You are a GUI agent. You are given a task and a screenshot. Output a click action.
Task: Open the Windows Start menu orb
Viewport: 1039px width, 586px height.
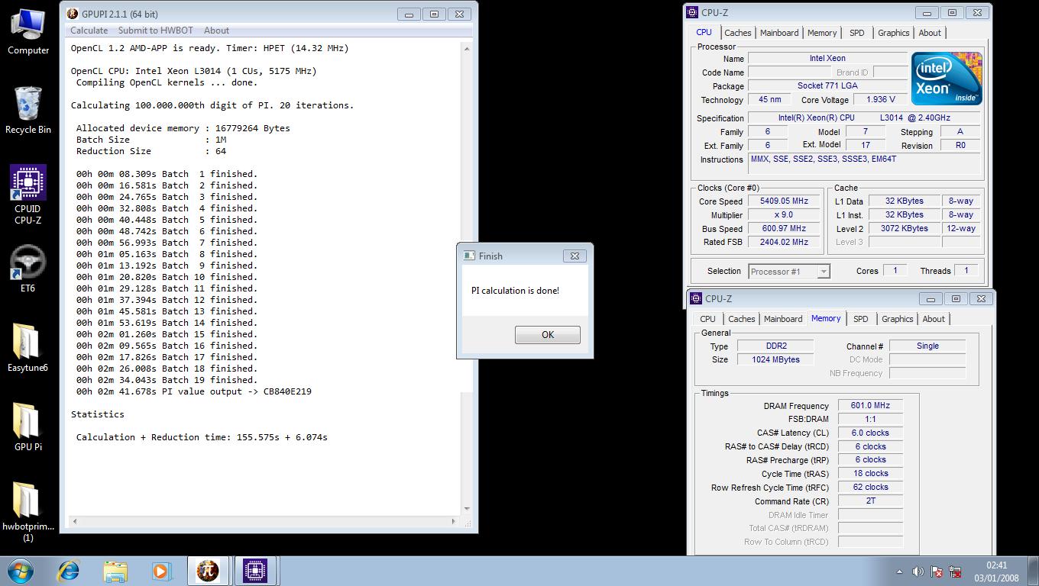[21, 571]
